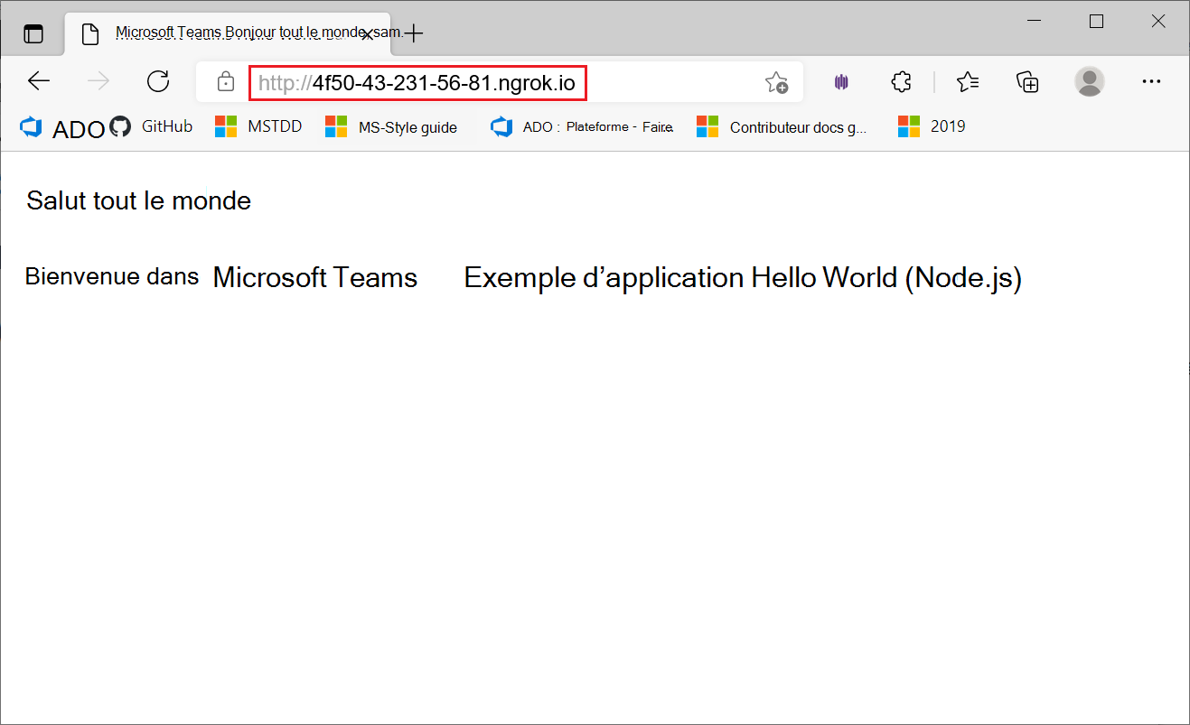
Task: Open the MS-Style guide bookmark
Action: click(x=391, y=127)
